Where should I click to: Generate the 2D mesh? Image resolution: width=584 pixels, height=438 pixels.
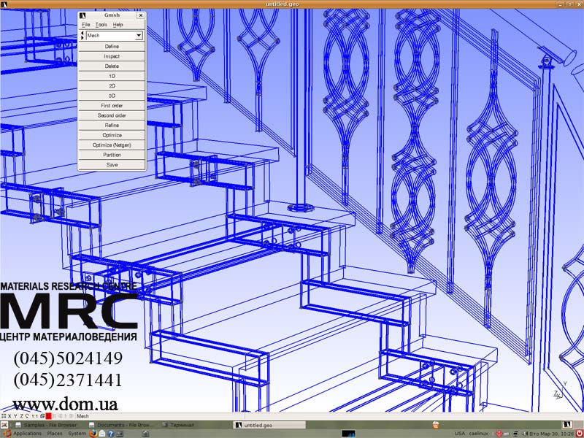point(112,86)
